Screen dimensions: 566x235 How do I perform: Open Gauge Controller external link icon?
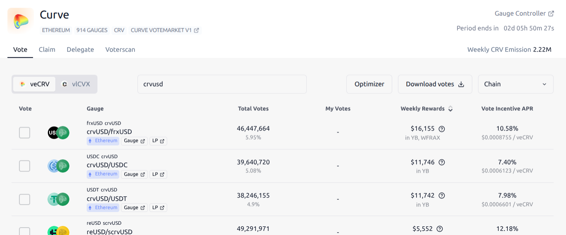tap(551, 14)
